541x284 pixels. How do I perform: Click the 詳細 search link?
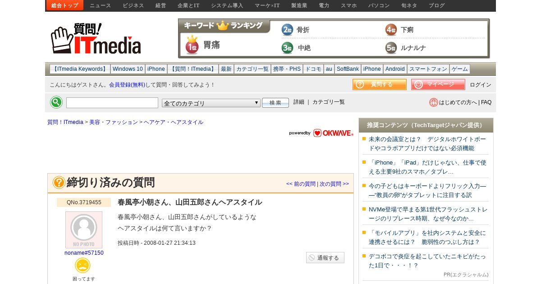299,102
